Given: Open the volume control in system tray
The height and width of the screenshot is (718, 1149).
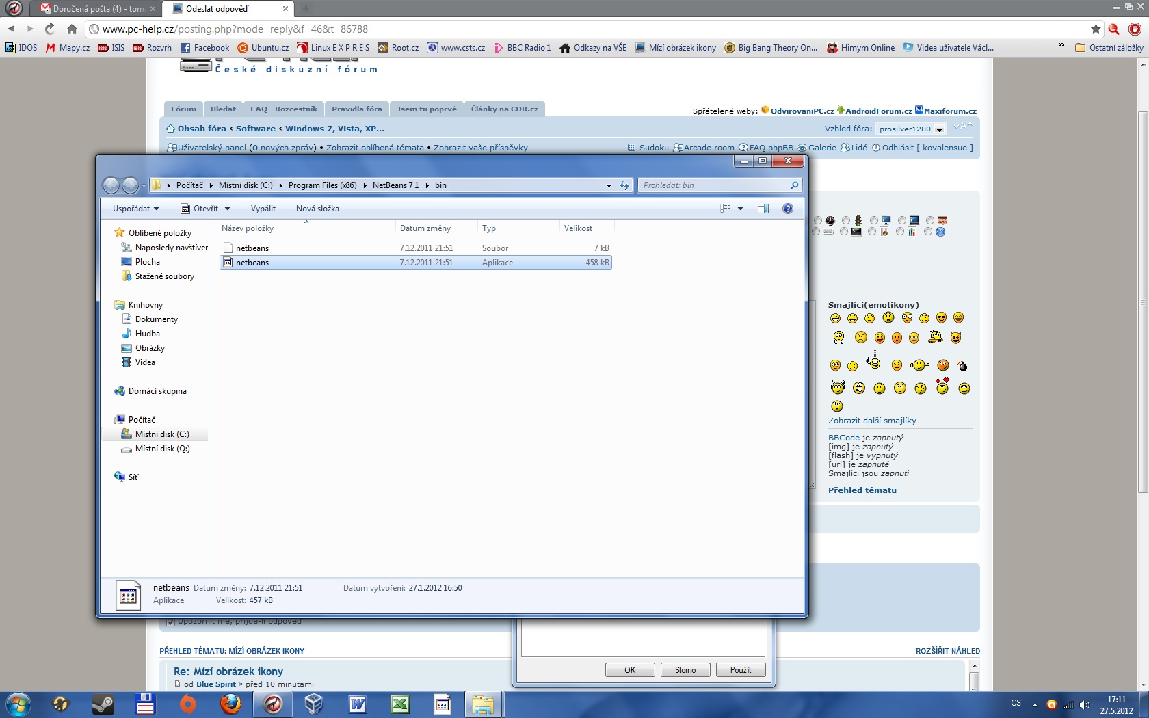Looking at the screenshot, I should click(x=1085, y=705).
